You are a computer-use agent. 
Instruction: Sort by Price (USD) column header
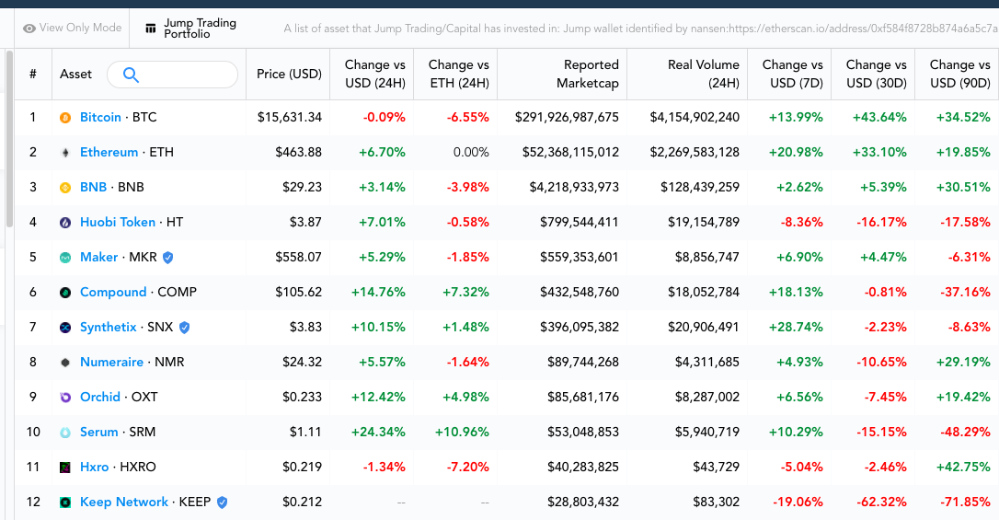289,74
